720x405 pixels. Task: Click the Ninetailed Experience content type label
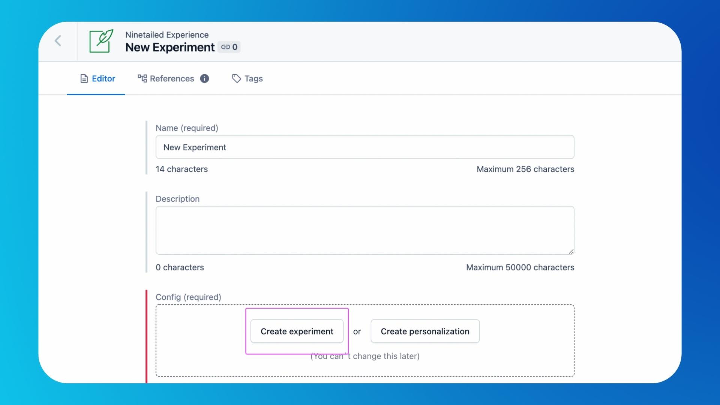(x=167, y=34)
